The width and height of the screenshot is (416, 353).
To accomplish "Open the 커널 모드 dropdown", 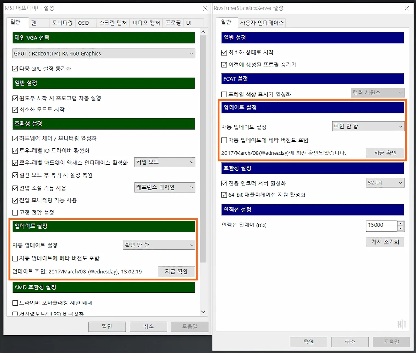I will (165, 162).
